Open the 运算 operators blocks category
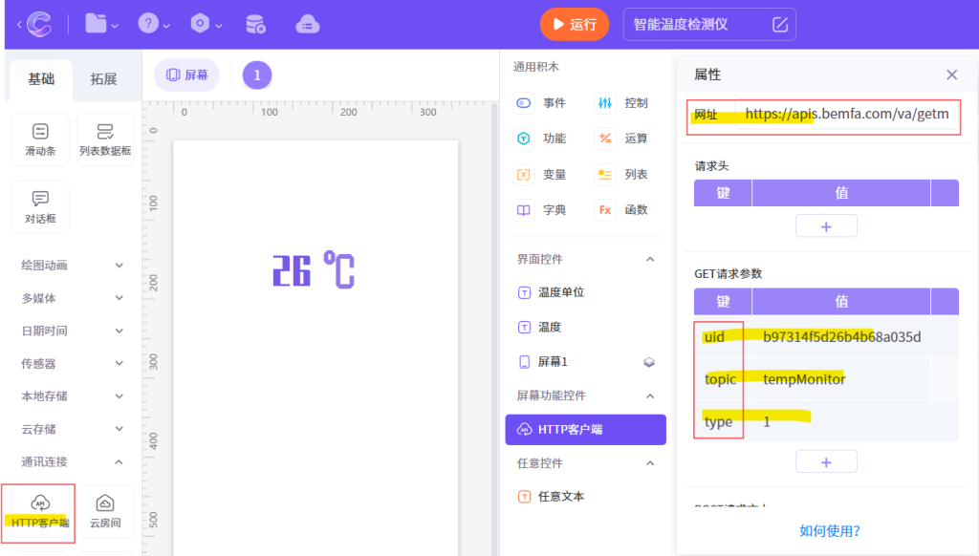This screenshot has width=979, height=556. tap(621, 139)
